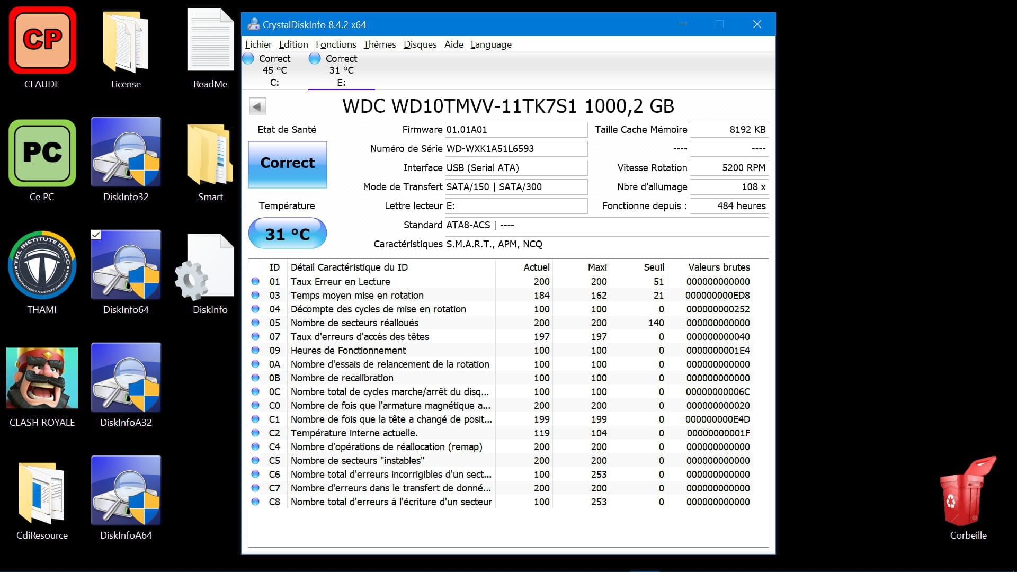Click the DiskInfo configuration file icon
The height and width of the screenshot is (572, 1017).
[x=207, y=266]
